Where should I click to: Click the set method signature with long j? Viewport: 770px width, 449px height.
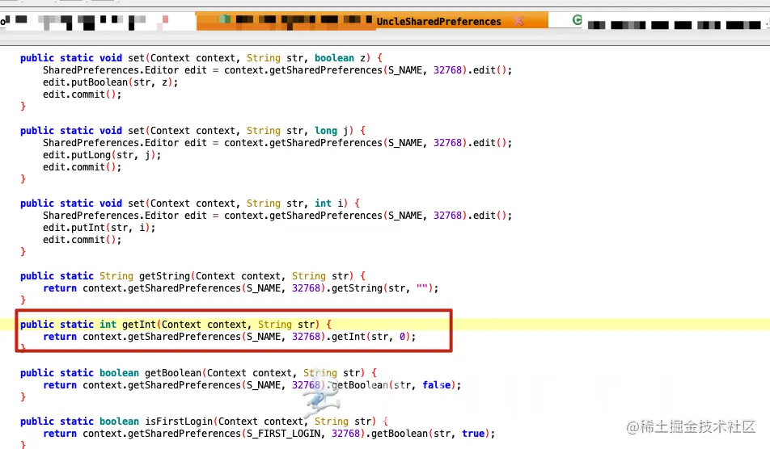click(193, 131)
